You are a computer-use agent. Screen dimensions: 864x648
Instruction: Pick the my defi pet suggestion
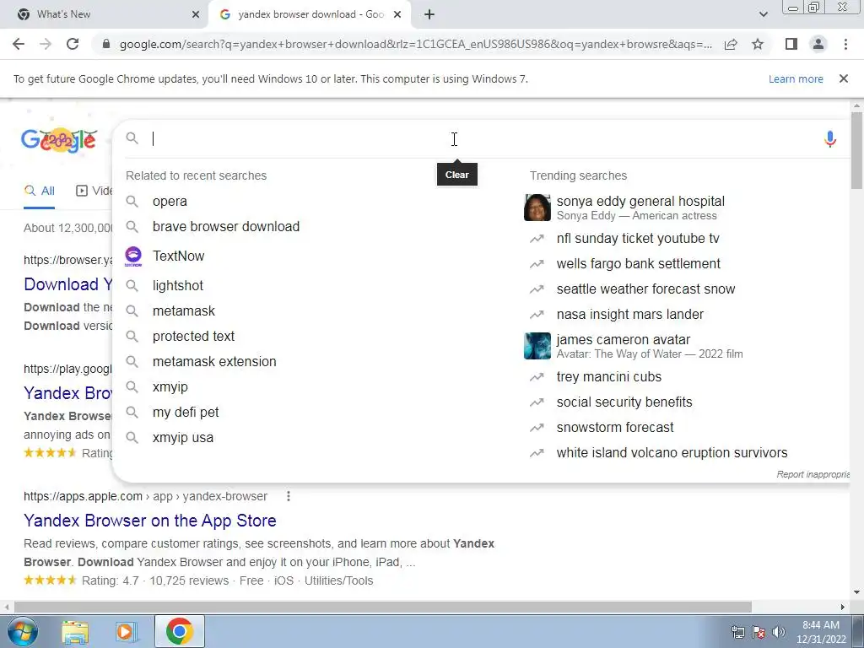click(186, 412)
